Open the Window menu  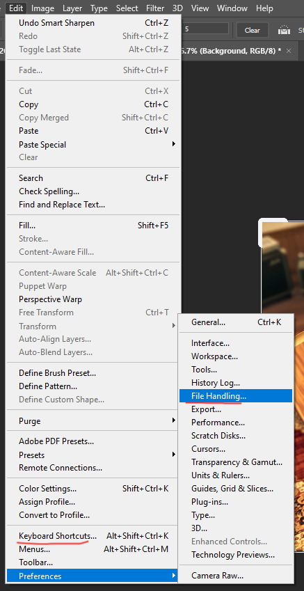[232, 8]
